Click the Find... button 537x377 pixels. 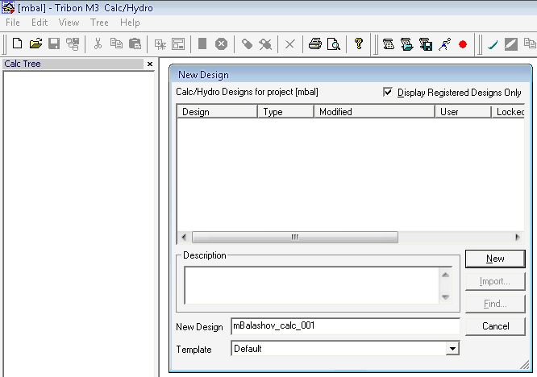(495, 304)
